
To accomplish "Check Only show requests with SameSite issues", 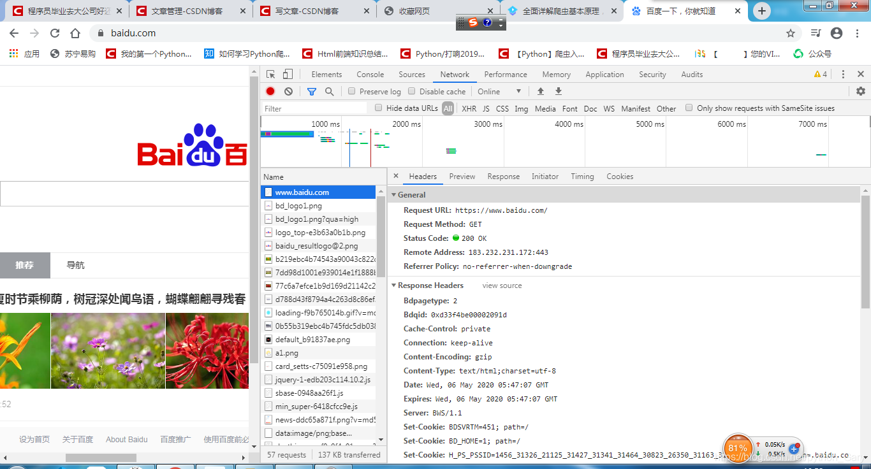I will point(689,108).
